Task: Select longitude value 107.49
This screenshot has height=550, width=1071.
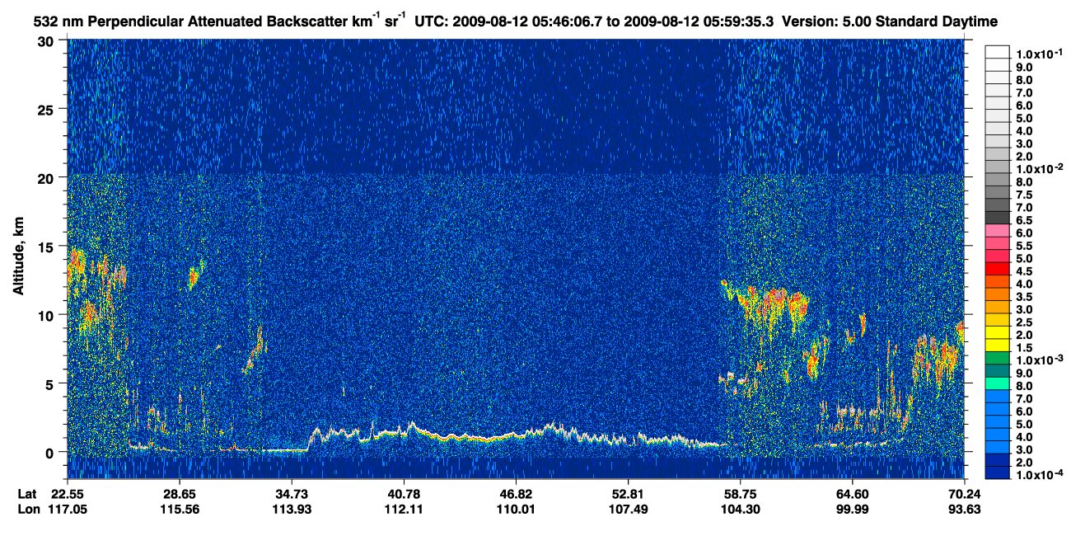Action: tap(628, 509)
